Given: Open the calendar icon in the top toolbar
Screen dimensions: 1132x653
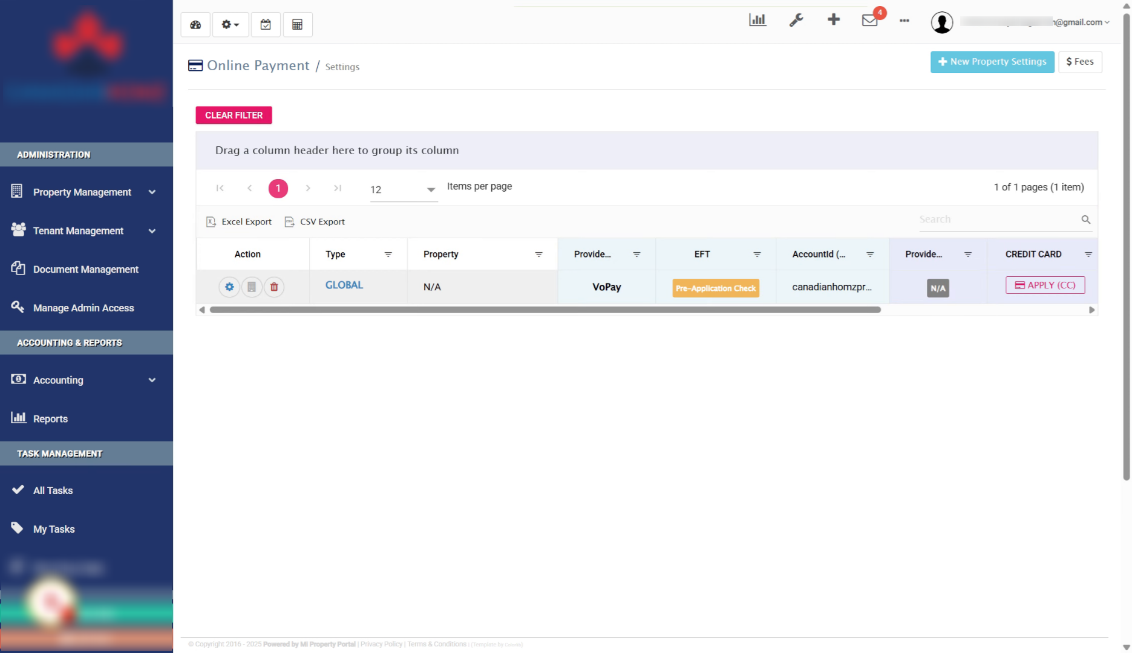Looking at the screenshot, I should coord(265,24).
